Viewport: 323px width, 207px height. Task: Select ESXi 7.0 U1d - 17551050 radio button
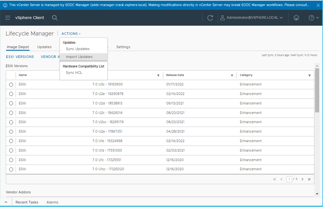point(11,150)
